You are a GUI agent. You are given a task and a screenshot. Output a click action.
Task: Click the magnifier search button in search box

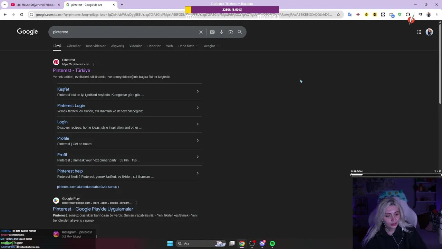240,32
